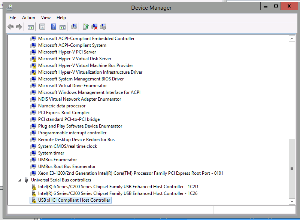Image resolution: width=300 pixels, height=220 pixels.
Task: Click Device Manager title bar app icon
Action: pos(10,8)
